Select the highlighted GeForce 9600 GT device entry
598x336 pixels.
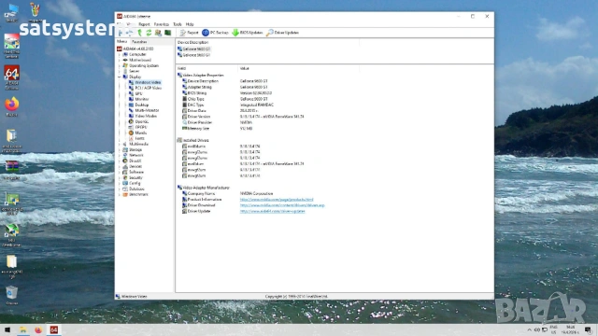[x=194, y=49]
